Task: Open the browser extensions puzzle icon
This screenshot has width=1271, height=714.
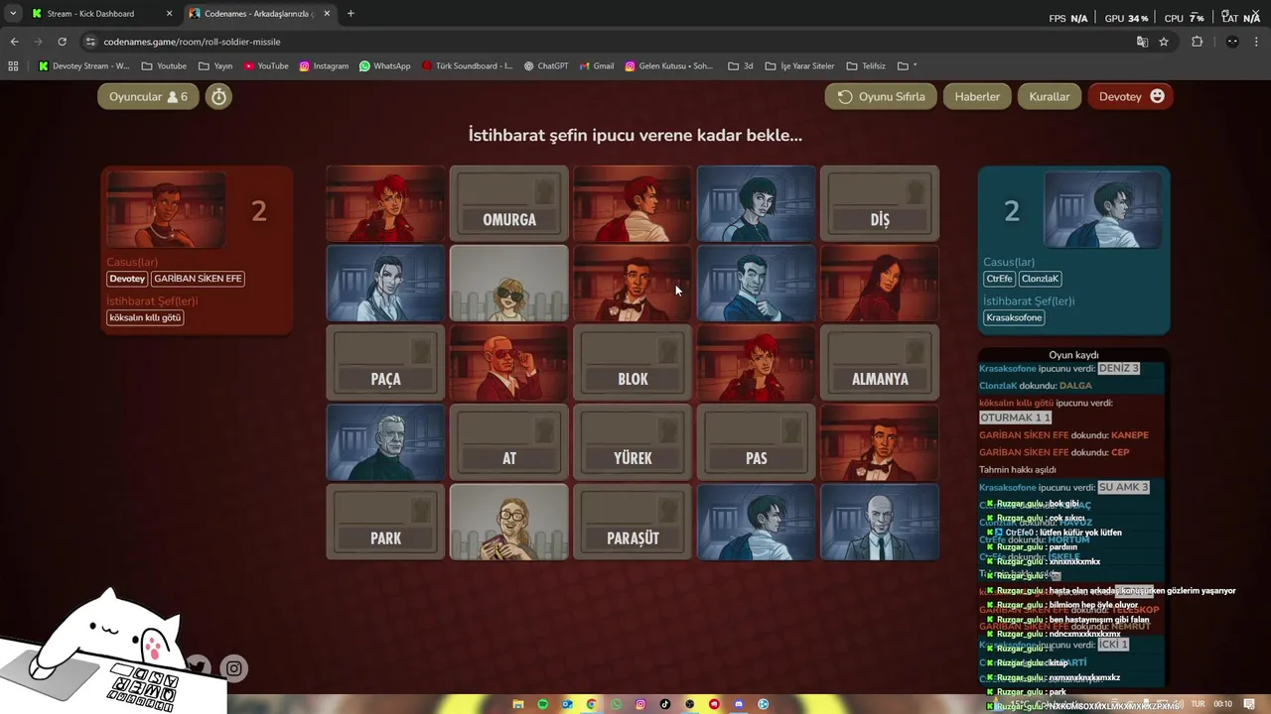Action: 1197,42
